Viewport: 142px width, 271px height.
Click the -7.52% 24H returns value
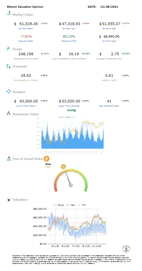(x=26, y=37)
